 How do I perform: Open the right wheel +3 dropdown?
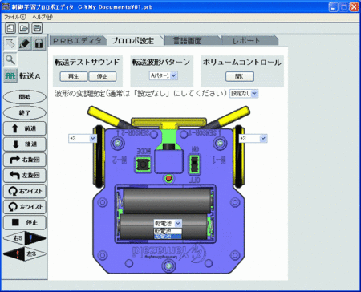[x=263, y=138]
